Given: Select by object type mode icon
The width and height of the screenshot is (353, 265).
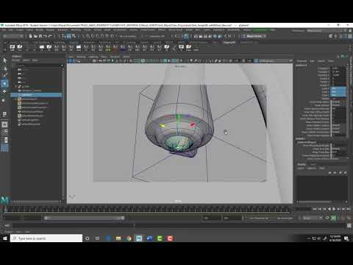Looking at the screenshot, I should click(x=68, y=36).
